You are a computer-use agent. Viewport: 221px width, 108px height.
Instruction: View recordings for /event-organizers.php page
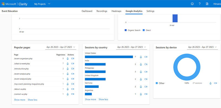(x=73, y=59)
